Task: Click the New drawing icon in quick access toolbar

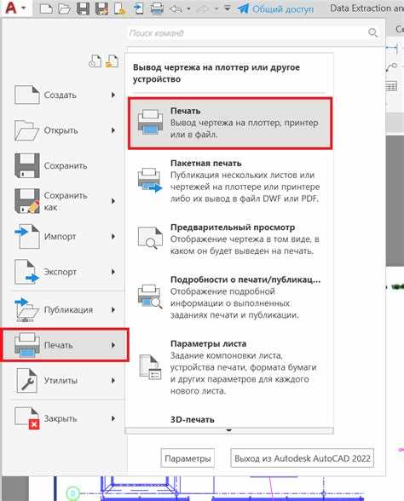Action: coord(46,9)
